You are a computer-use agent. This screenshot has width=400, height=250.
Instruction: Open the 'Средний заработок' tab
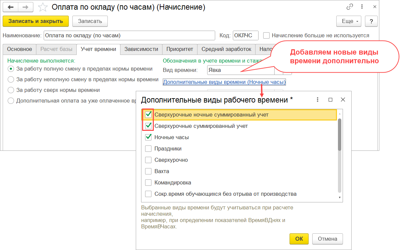[226, 49]
